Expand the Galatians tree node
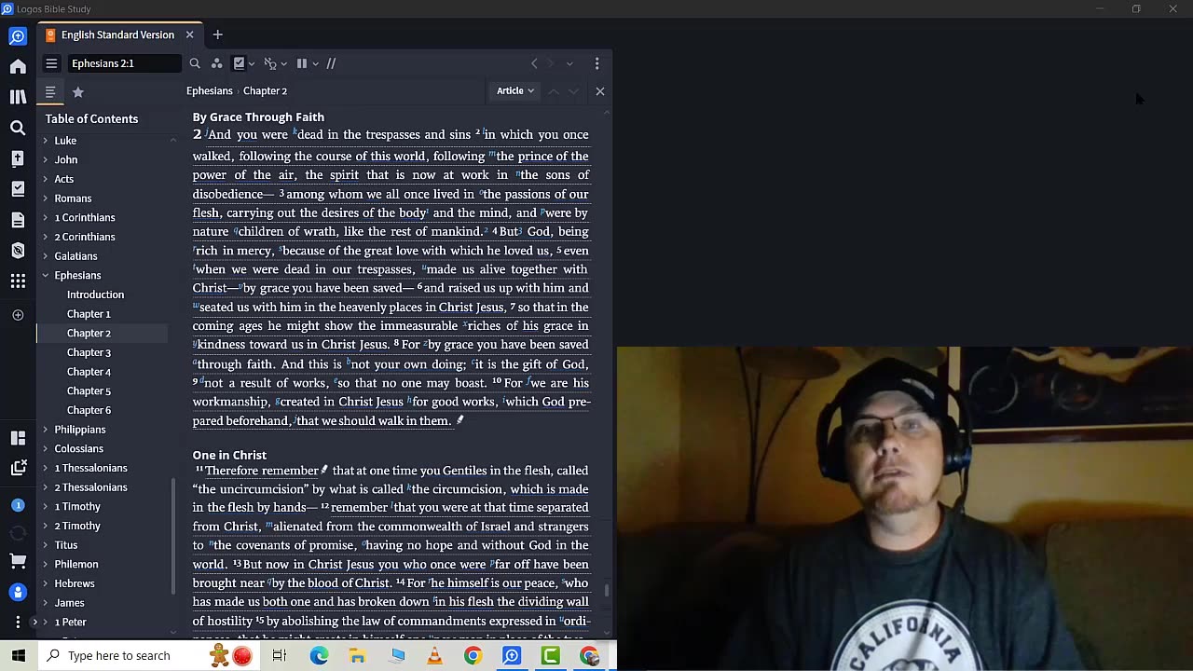The height and width of the screenshot is (671, 1193). (x=45, y=255)
